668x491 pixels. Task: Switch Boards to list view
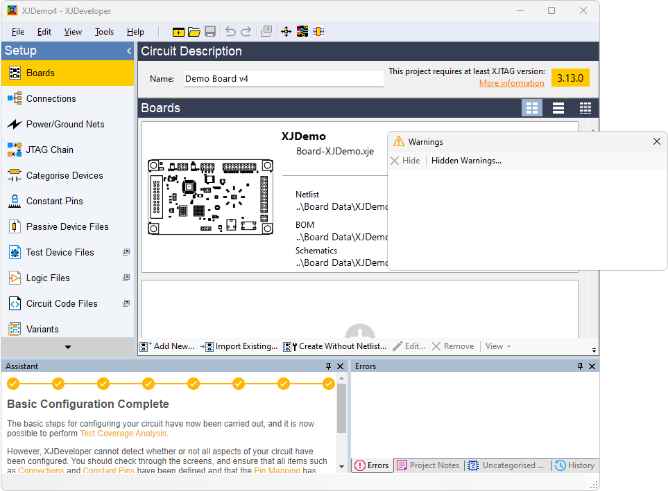point(558,108)
